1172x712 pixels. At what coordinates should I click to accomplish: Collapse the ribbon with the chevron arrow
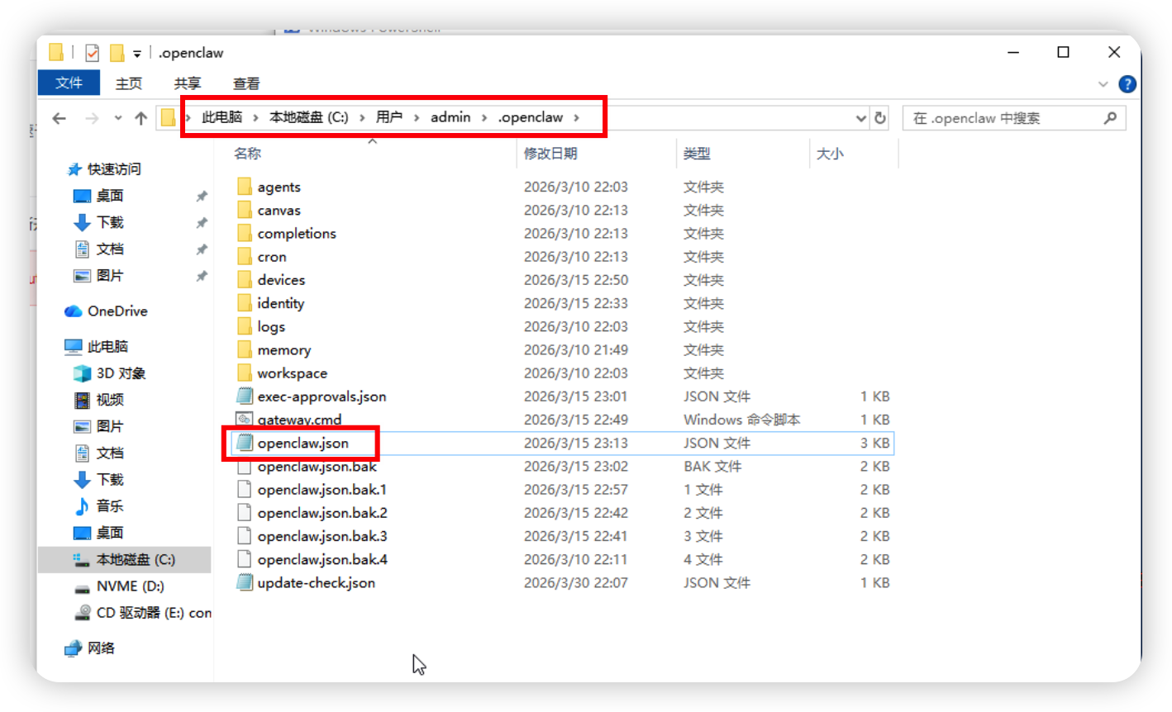coord(1104,83)
